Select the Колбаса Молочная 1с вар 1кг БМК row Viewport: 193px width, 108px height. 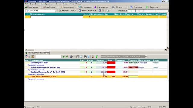96,67
